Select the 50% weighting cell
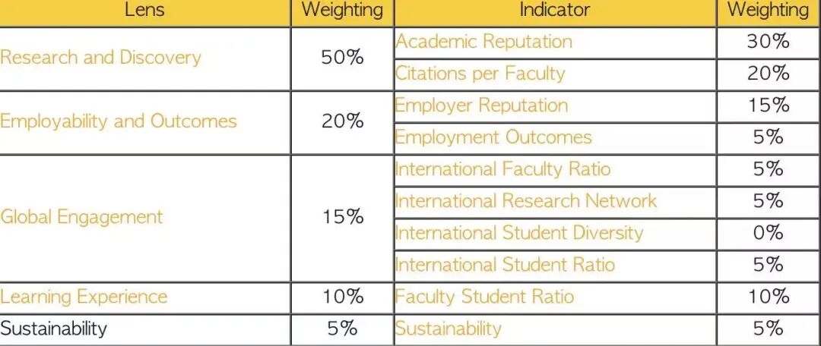The width and height of the screenshot is (821, 346). pos(342,58)
